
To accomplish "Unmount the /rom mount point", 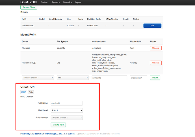I will (x=156, y=48).
